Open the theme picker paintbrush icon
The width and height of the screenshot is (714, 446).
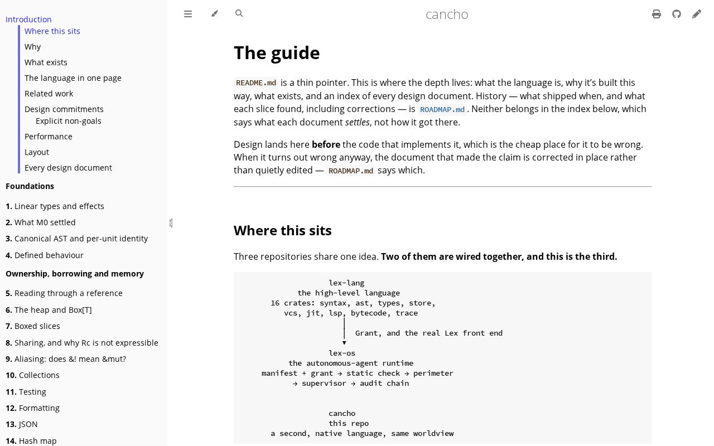coord(214,13)
